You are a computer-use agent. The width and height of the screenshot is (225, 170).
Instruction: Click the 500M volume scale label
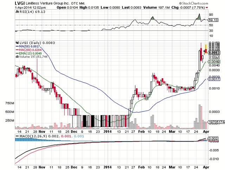tap(9, 112)
